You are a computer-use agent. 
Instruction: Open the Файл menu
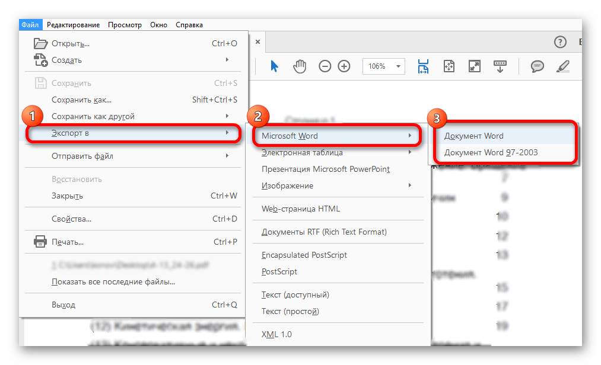coord(30,24)
